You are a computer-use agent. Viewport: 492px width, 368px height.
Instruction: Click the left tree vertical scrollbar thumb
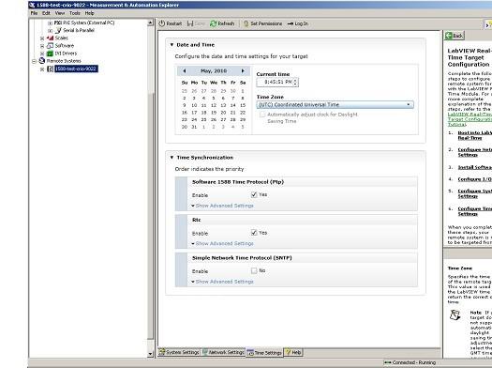pos(150,216)
